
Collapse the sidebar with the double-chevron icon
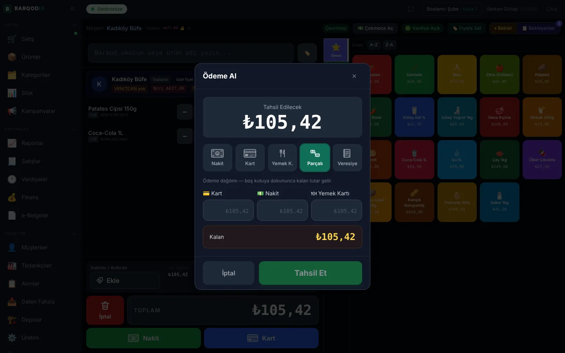coord(72,9)
